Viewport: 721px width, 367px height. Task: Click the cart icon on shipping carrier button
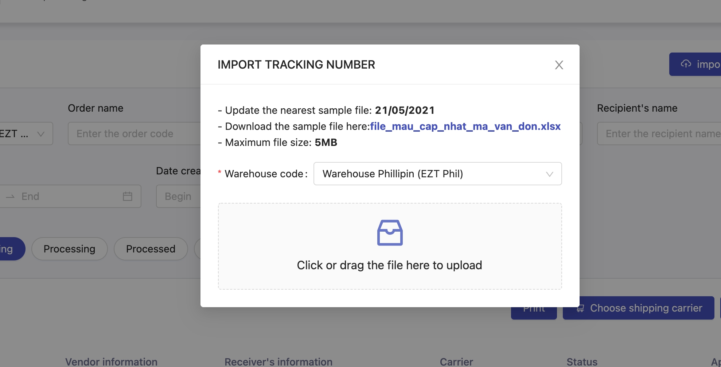[580, 309]
